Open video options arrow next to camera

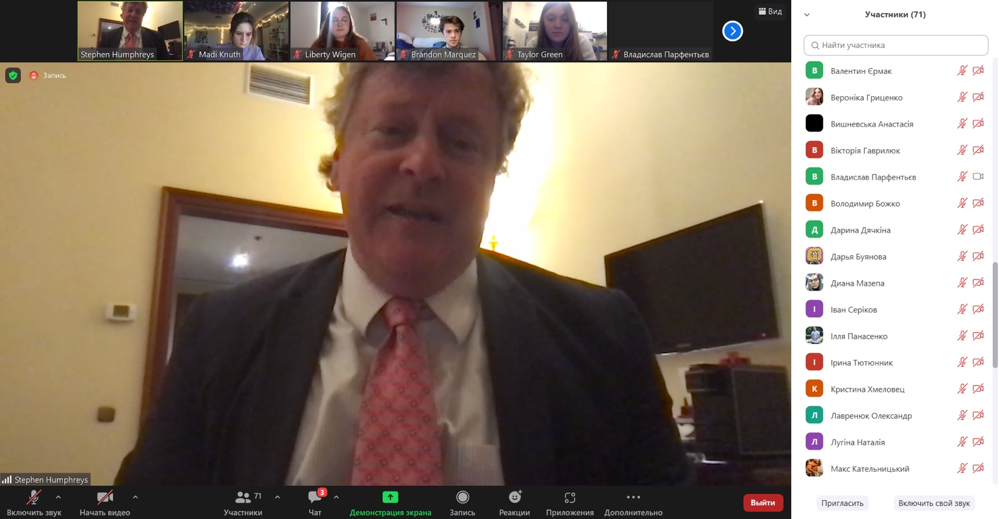pyautogui.click(x=135, y=497)
